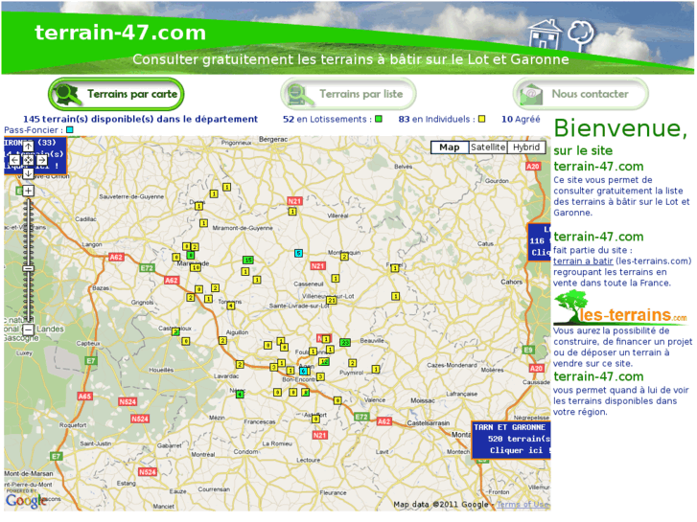The image size is (697, 522).
Task: Select the yellow marker 10 at Marmande
Action: [196, 267]
